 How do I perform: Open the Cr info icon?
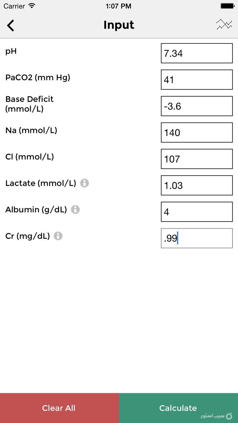(57, 236)
